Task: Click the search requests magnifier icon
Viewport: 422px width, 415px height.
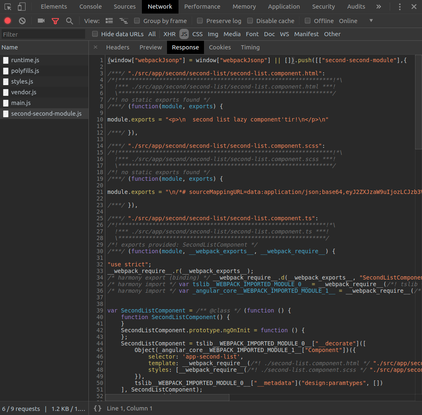Action: [x=68, y=20]
